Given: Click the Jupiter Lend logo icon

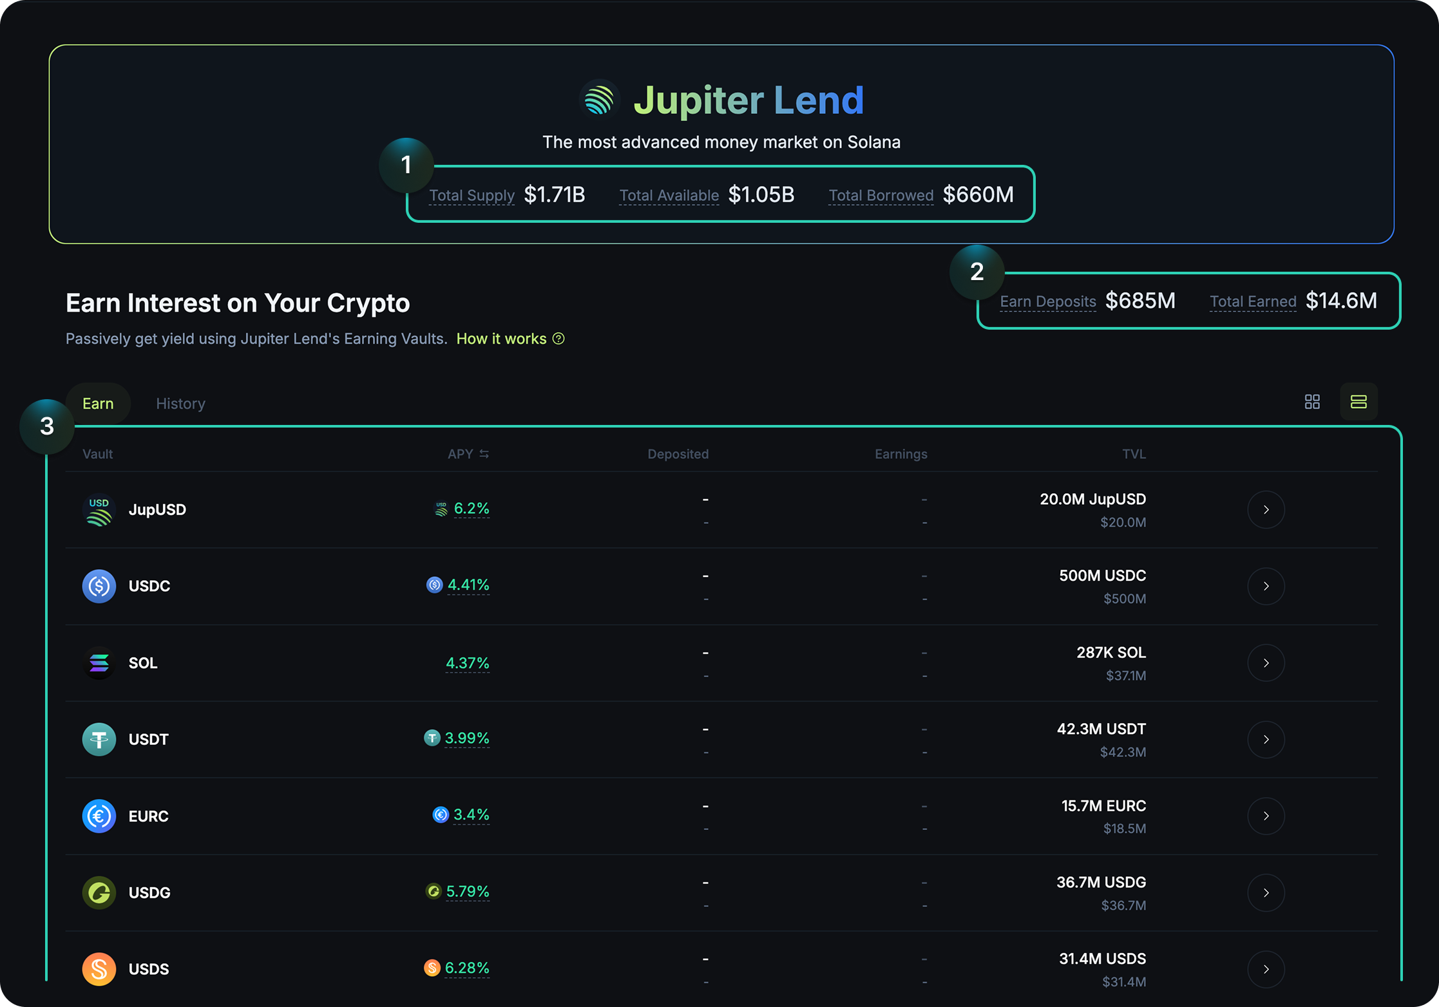Looking at the screenshot, I should coord(599,99).
